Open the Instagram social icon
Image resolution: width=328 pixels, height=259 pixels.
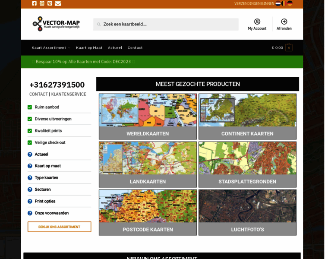coord(42,3)
